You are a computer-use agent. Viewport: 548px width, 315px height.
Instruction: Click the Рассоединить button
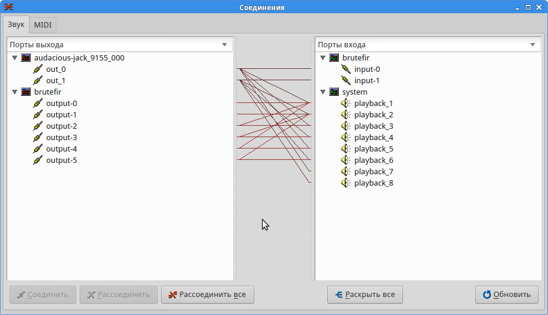pyautogui.click(x=119, y=295)
